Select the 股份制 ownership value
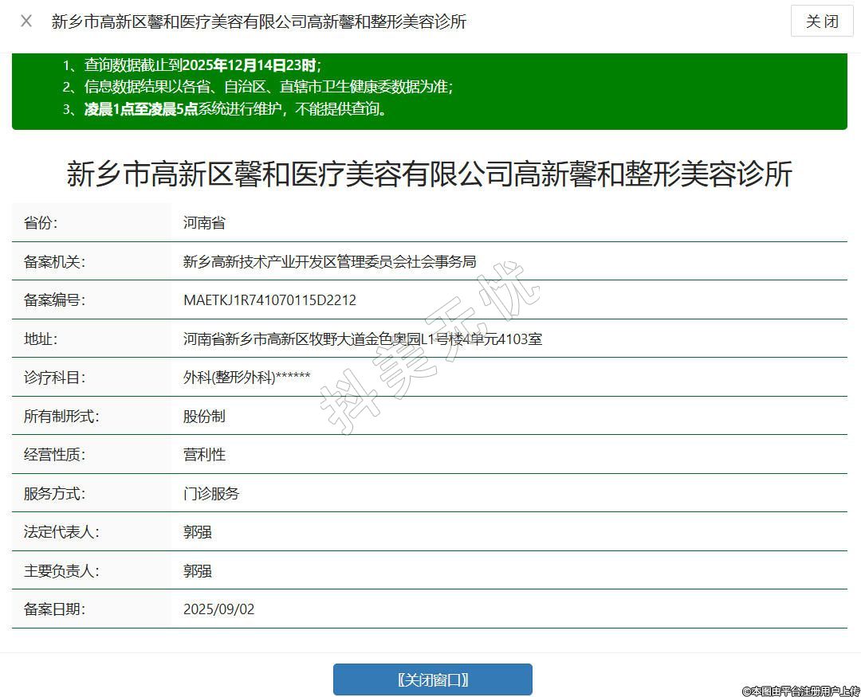The width and height of the screenshot is (861, 697). (204, 417)
